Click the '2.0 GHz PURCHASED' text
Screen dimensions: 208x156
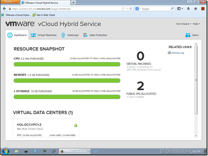(32, 59)
